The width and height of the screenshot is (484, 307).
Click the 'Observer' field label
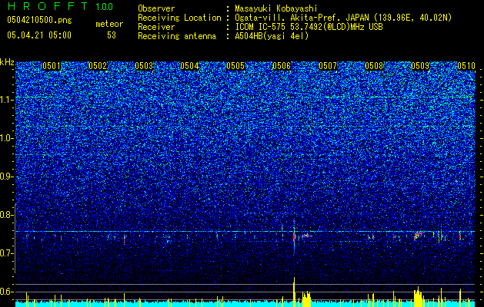[156, 8]
